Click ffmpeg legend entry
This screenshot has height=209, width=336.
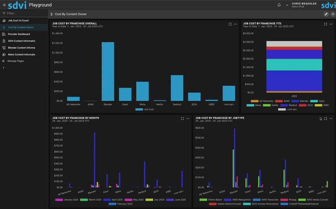click(x=288, y=200)
